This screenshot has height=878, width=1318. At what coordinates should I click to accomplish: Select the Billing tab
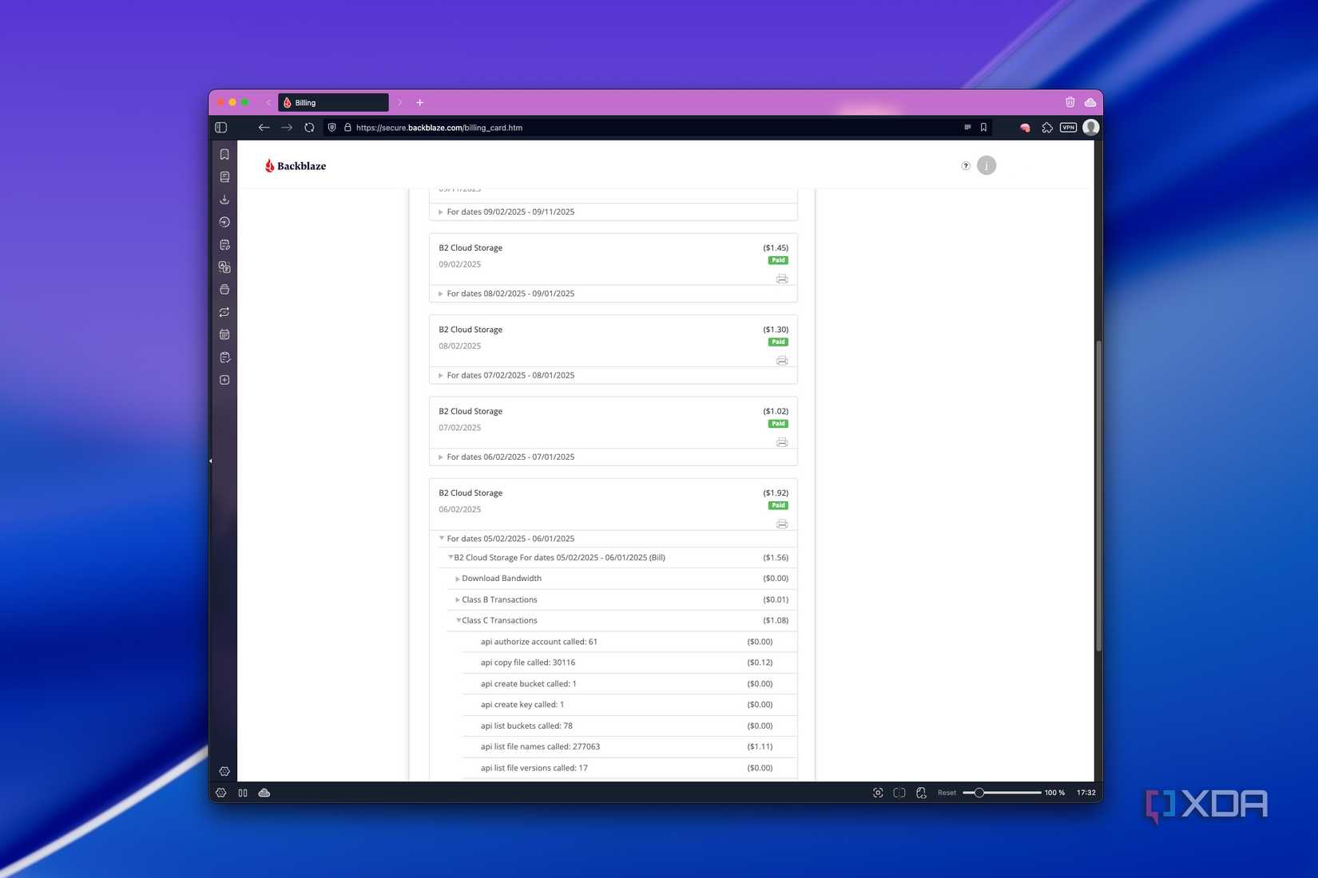(x=333, y=102)
